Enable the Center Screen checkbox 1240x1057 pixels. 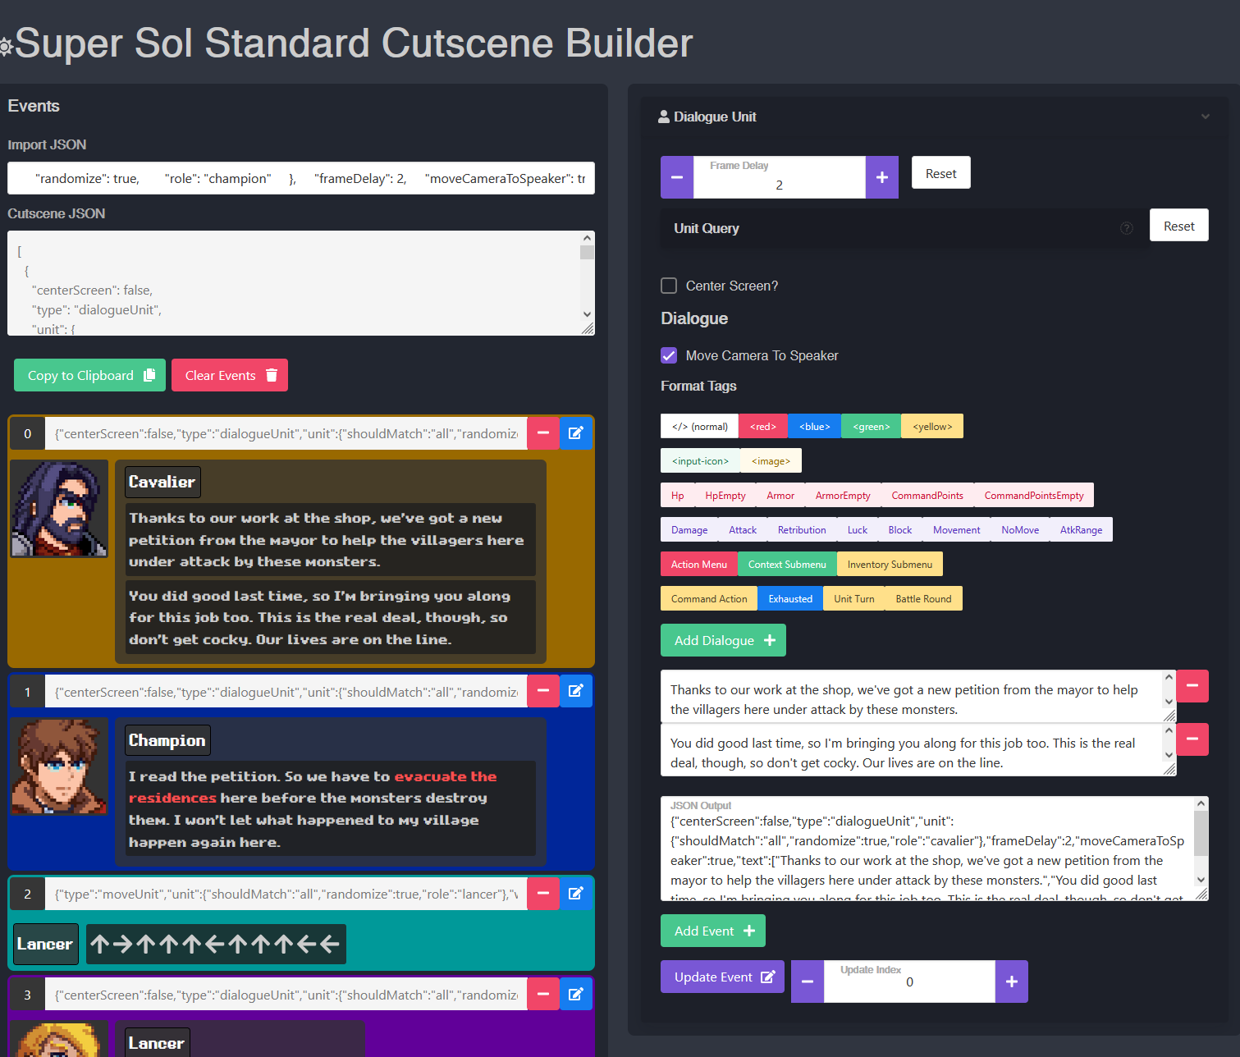tap(669, 286)
